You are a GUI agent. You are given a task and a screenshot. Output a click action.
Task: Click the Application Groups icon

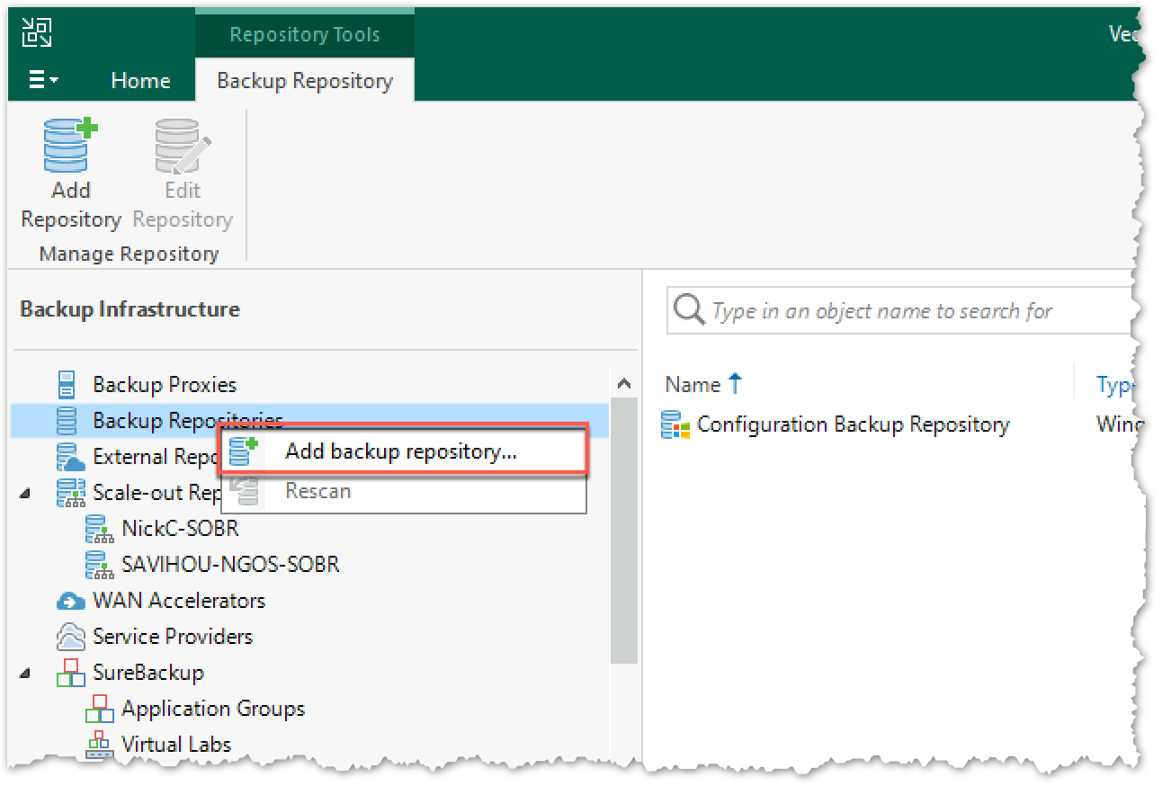pyautogui.click(x=99, y=709)
